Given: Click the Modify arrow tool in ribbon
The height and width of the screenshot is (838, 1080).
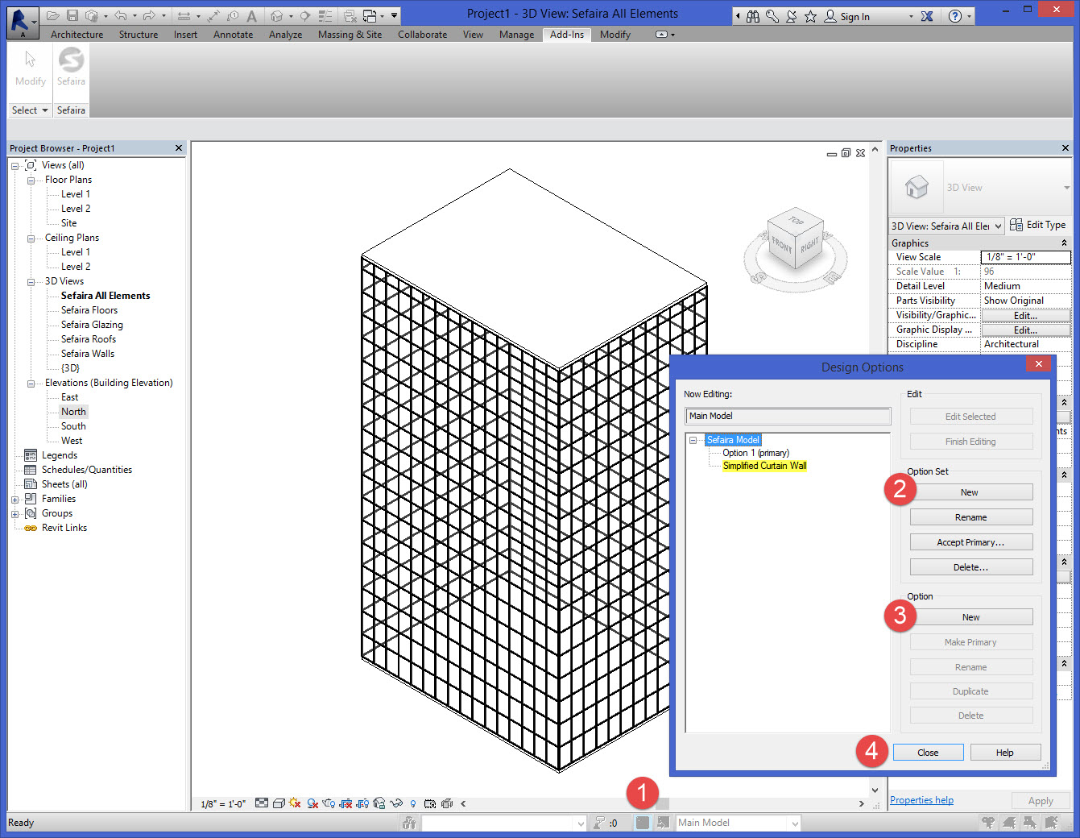Looking at the screenshot, I should pos(30,60).
